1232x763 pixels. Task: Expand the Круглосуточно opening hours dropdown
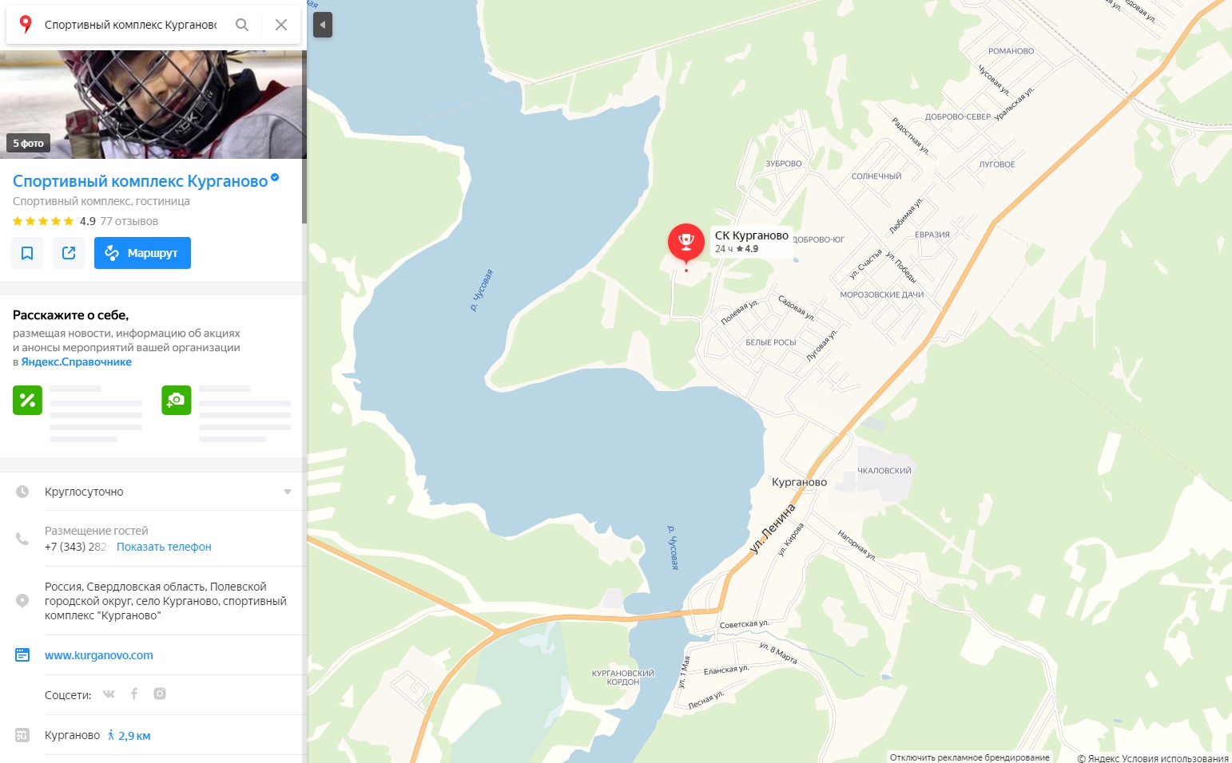[288, 492]
